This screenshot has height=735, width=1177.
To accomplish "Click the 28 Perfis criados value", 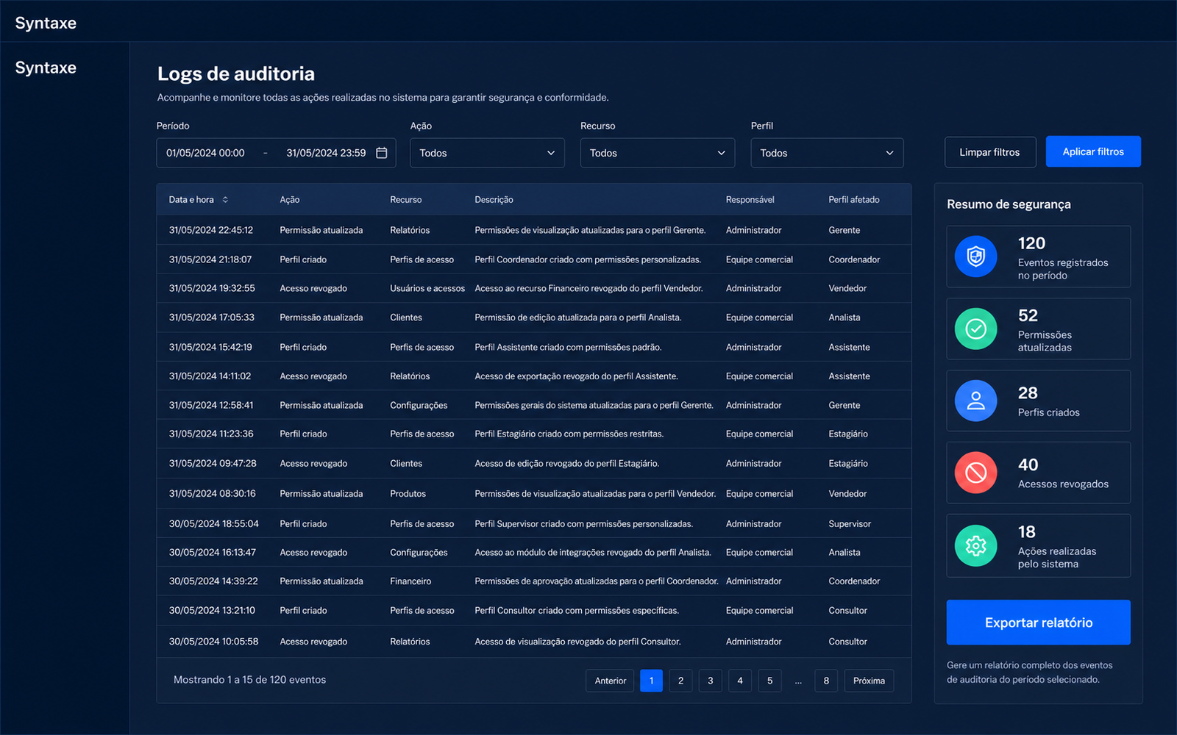I will point(1028,393).
